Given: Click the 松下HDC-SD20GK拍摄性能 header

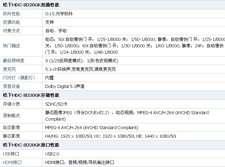Looking at the screenshot, I should point(31,5).
